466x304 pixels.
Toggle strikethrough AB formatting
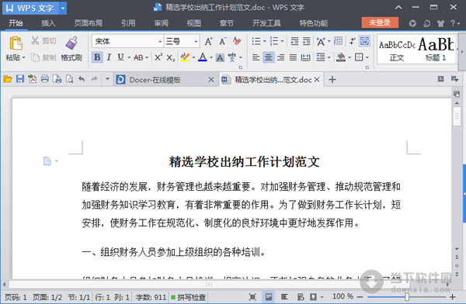[138, 57]
